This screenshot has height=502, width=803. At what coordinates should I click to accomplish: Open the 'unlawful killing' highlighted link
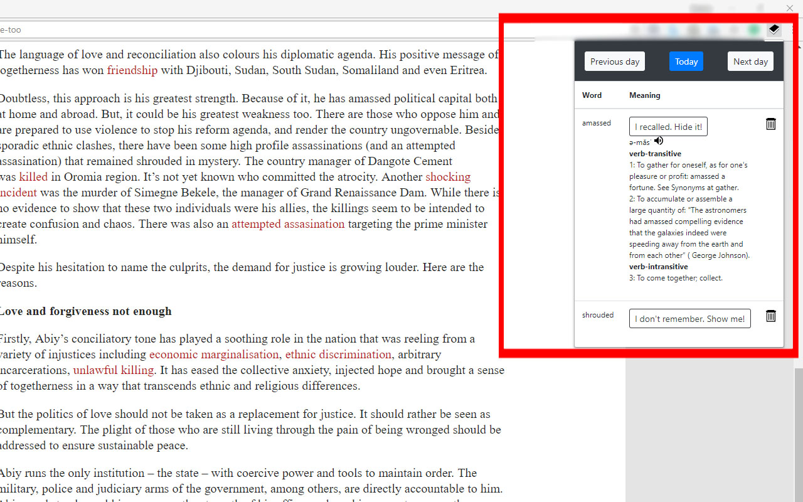click(113, 370)
